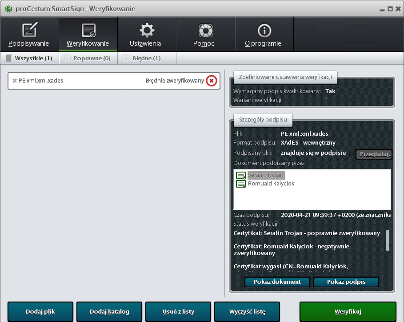Click the Zdefiniowane ustawienia weryfikacji header
This screenshot has width=404, height=322.
[x=285, y=77]
